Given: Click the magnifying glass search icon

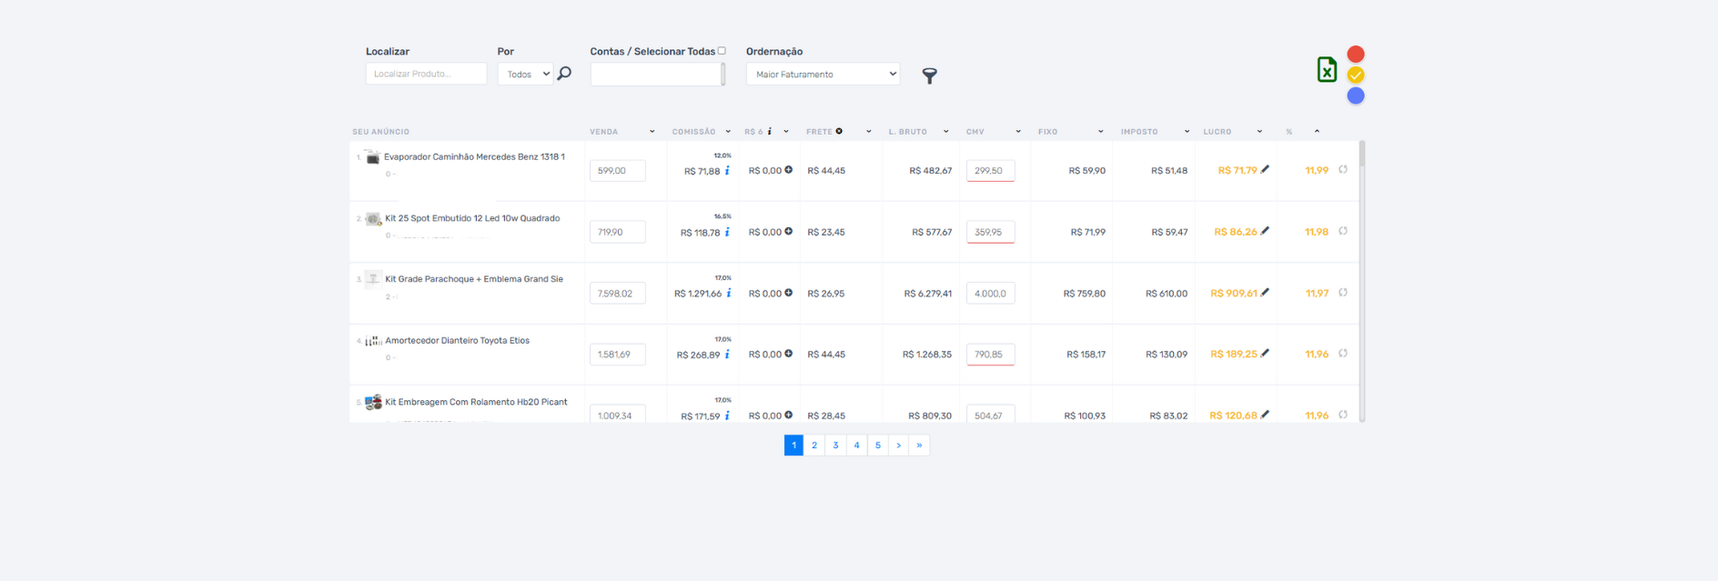Looking at the screenshot, I should (564, 74).
